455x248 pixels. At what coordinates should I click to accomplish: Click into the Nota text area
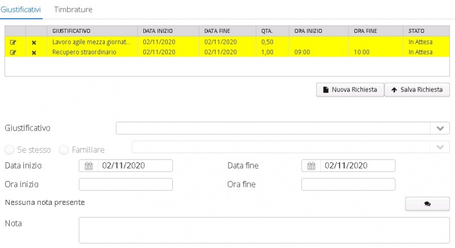(264, 230)
